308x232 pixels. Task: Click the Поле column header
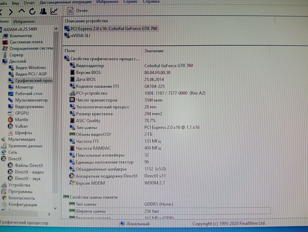[70, 51]
